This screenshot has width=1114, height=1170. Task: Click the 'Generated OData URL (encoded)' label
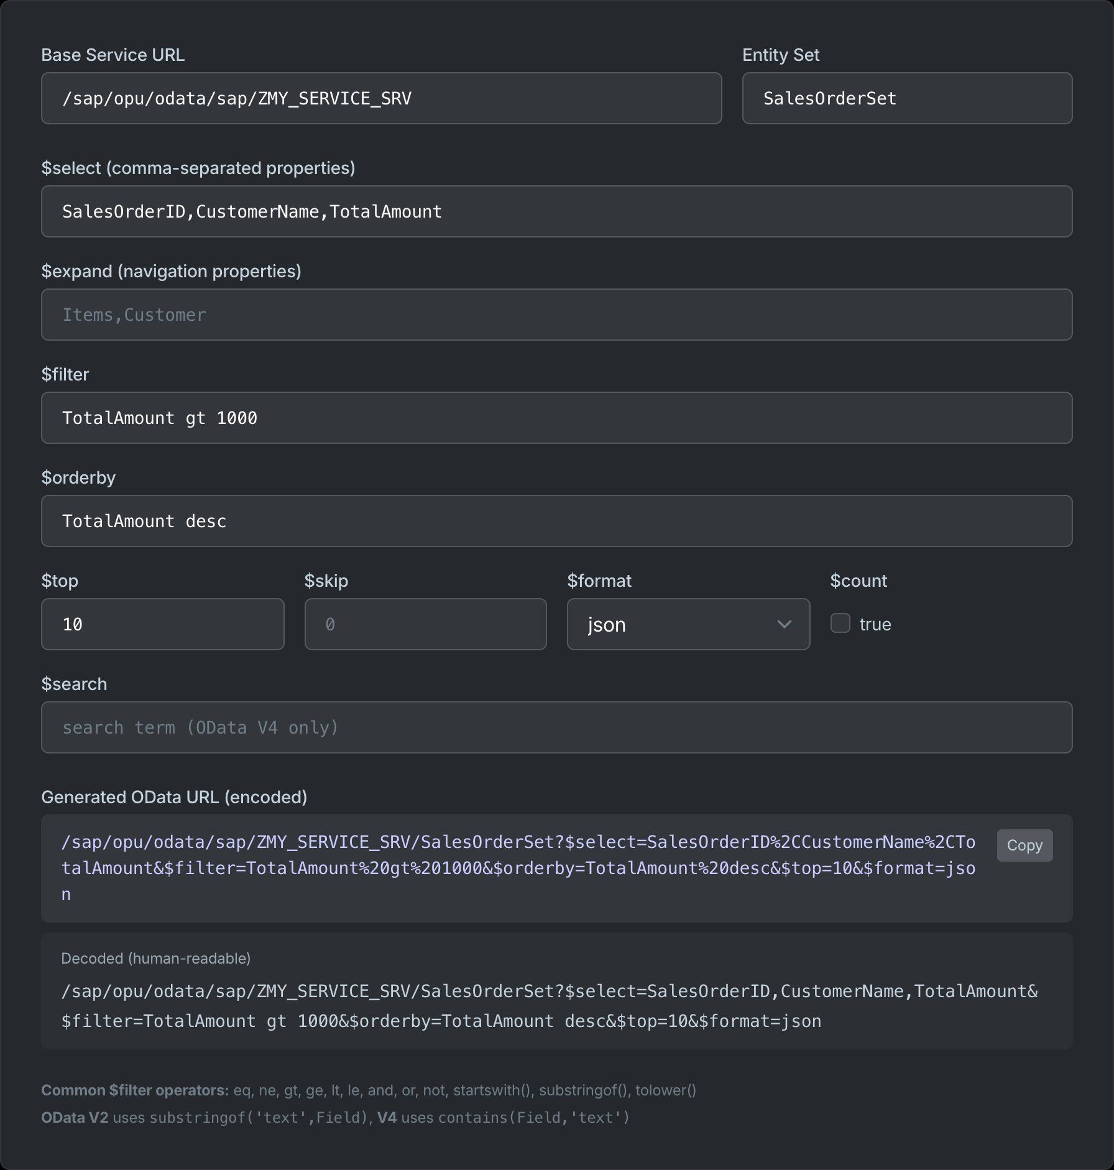(174, 797)
